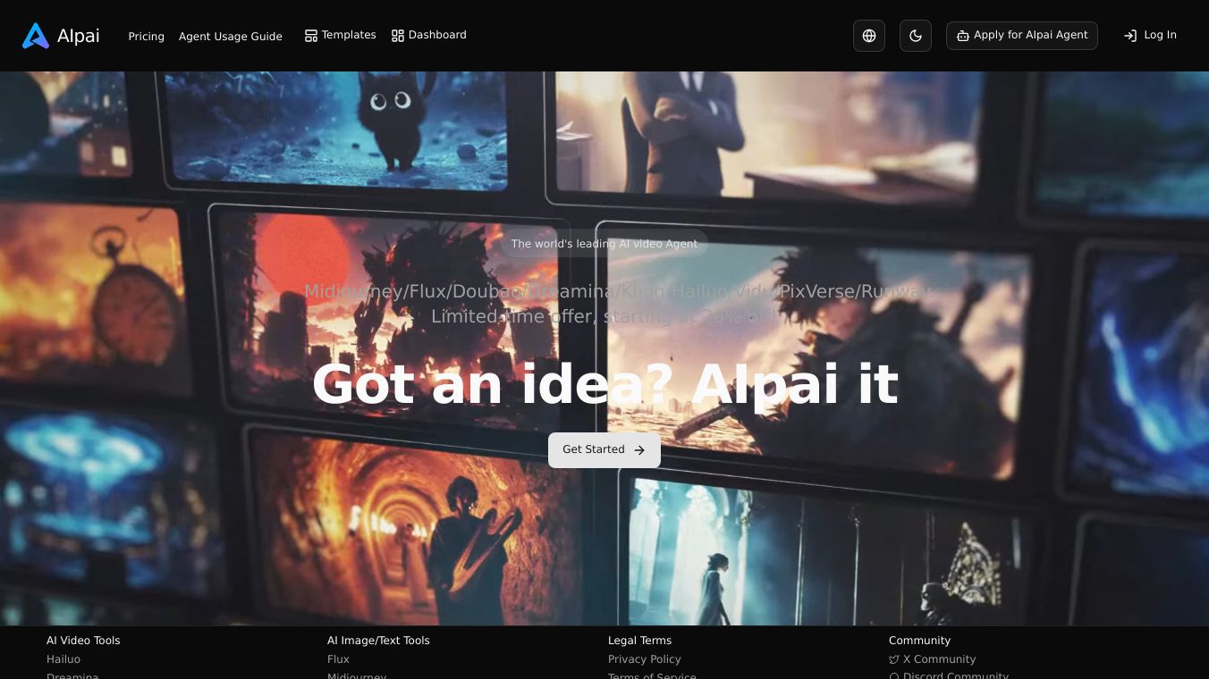Open the Privacy Policy link
1209x679 pixels.
tap(645, 659)
